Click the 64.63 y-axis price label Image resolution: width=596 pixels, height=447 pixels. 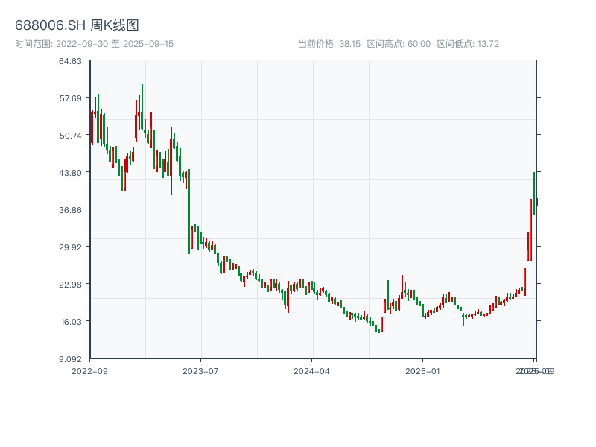(71, 60)
